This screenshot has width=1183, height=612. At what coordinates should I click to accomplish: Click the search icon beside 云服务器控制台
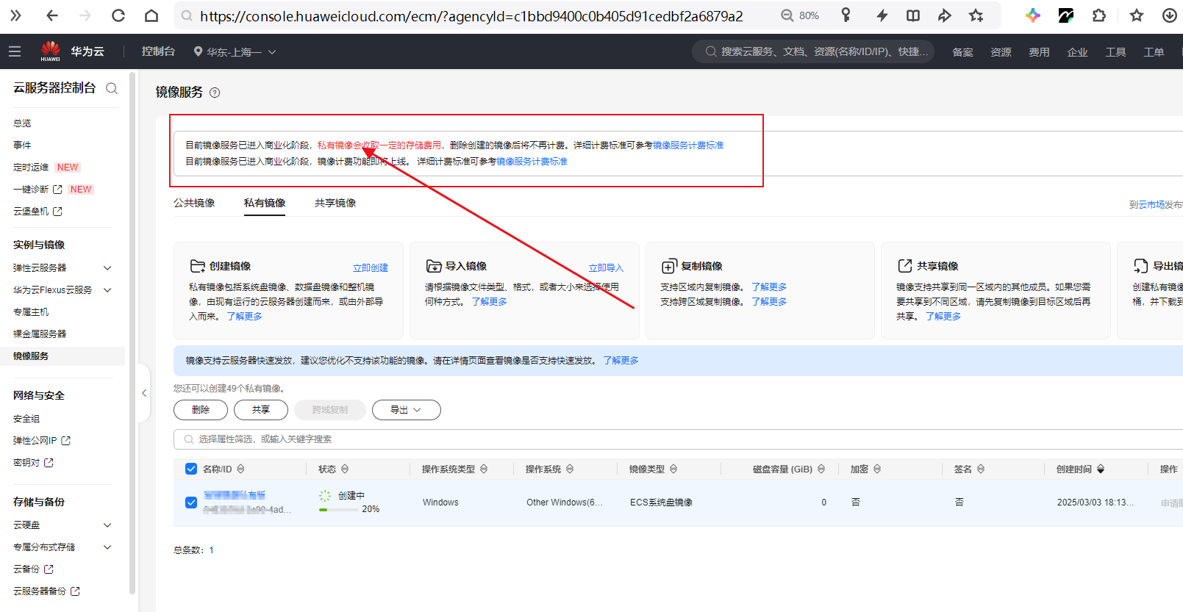(112, 88)
